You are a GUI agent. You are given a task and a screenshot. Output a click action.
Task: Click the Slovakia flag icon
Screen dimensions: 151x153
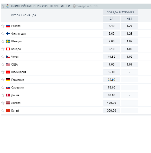click(8, 87)
